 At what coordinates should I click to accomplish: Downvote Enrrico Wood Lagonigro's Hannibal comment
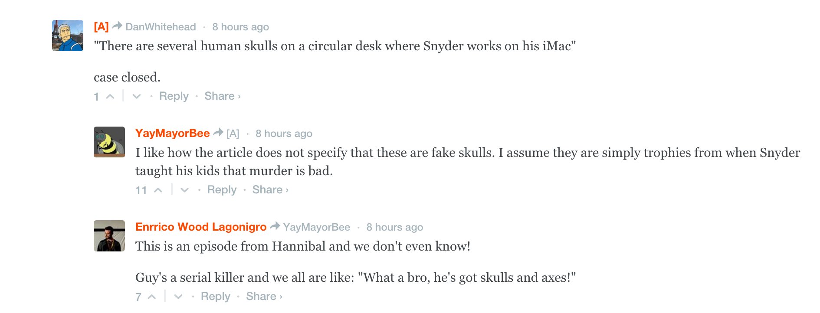(x=178, y=297)
